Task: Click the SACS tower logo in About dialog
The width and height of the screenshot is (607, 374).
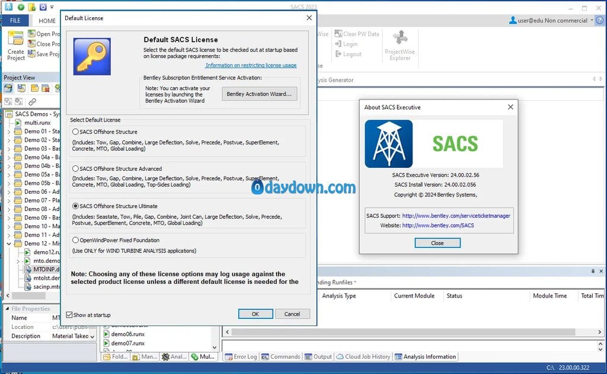Action: (x=389, y=143)
